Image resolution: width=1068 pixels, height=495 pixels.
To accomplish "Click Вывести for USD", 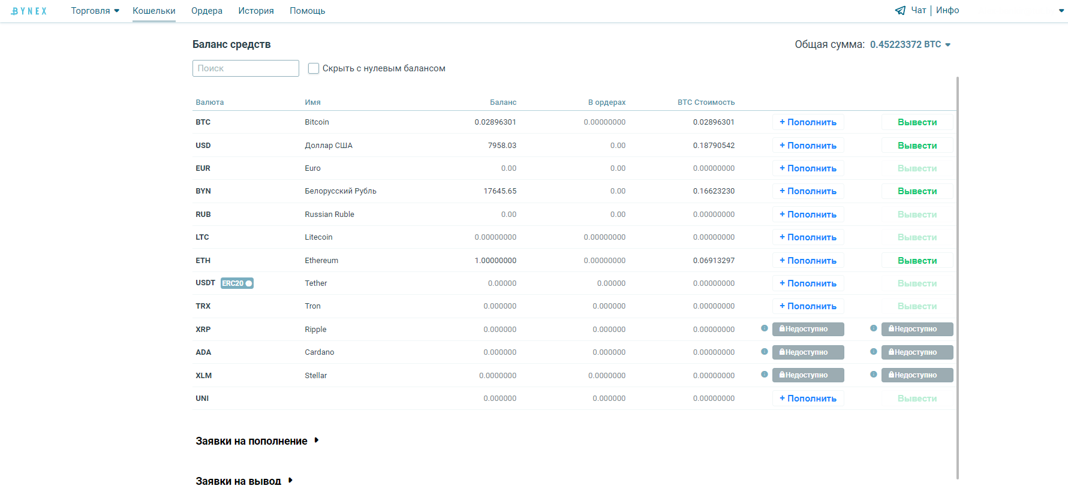I will click(x=917, y=146).
